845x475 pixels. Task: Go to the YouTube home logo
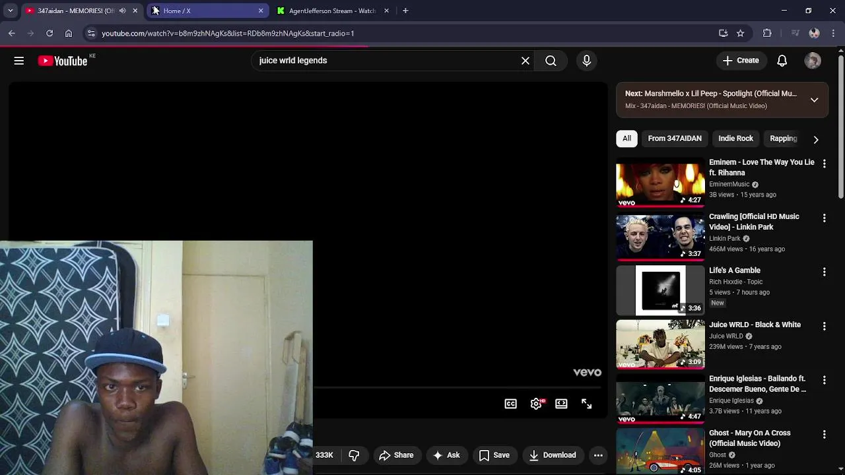[x=63, y=61]
